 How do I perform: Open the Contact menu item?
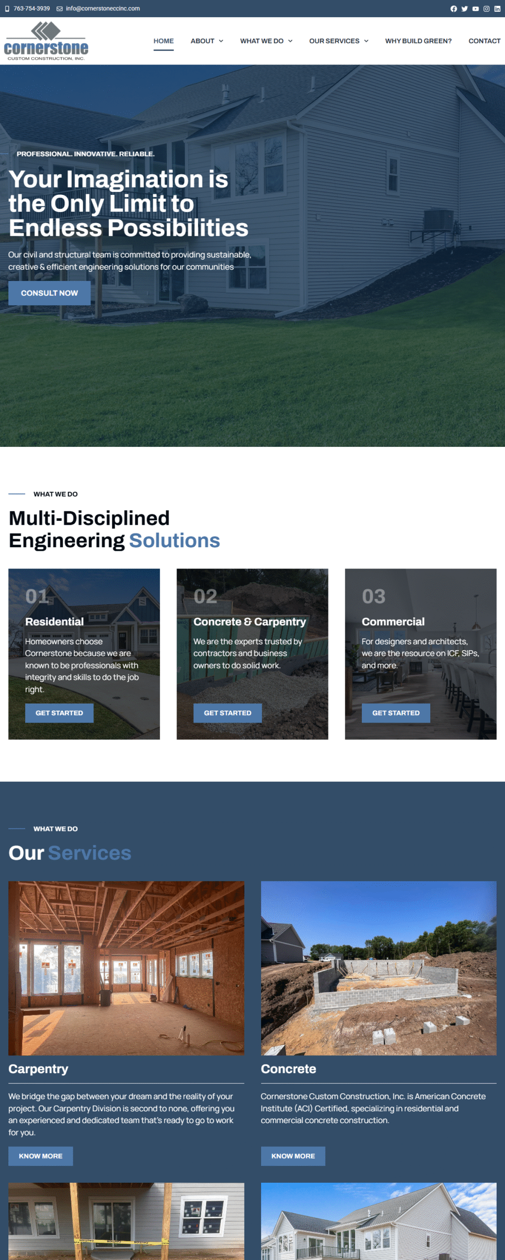click(x=484, y=41)
